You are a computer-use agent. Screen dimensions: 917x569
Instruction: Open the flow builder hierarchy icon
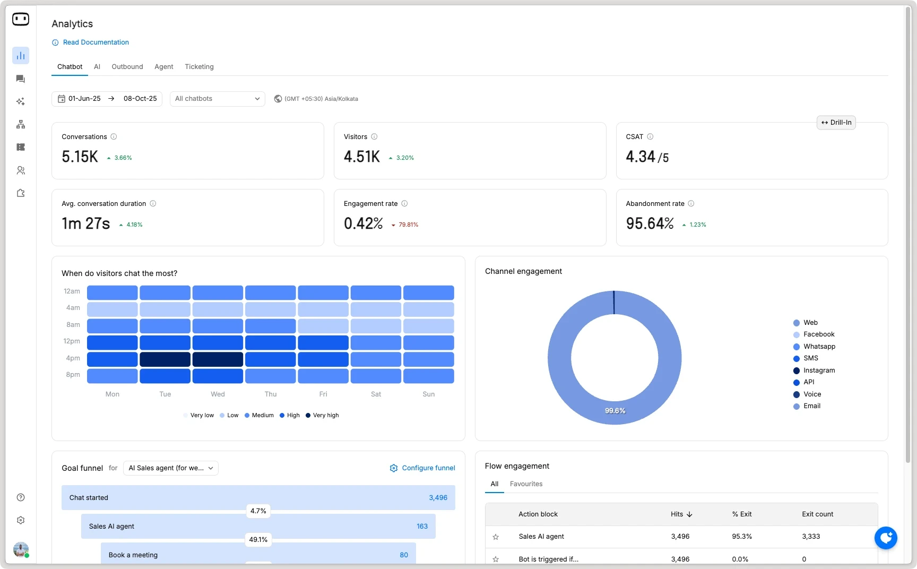[x=21, y=124]
